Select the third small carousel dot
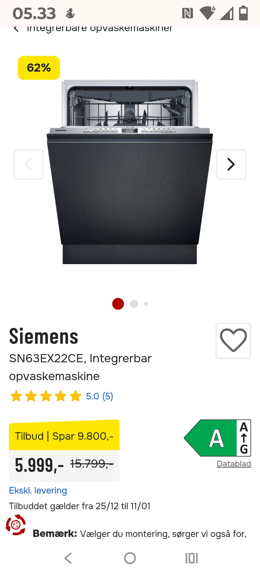Image resolution: width=260 pixels, height=576 pixels. click(146, 304)
